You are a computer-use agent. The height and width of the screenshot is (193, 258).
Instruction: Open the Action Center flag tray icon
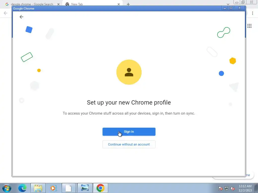pyautogui.click(x=220, y=188)
